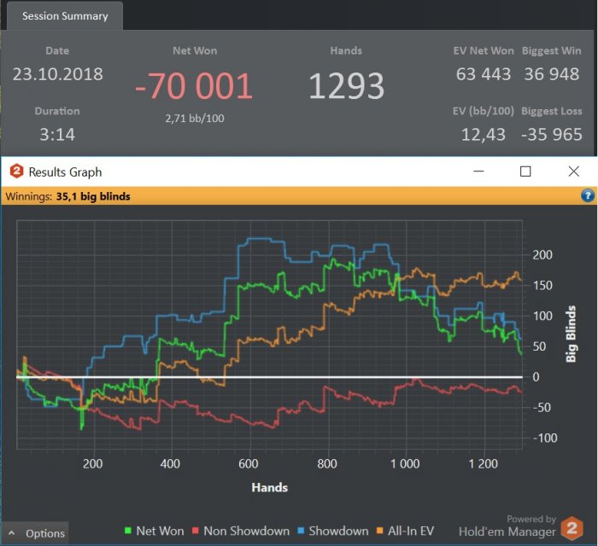
Task: Click the Big Blinds y-axis title
Action: click(x=571, y=334)
